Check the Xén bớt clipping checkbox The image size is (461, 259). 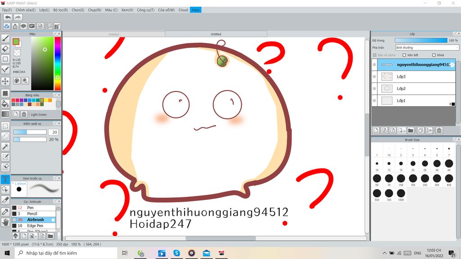tap(404, 55)
